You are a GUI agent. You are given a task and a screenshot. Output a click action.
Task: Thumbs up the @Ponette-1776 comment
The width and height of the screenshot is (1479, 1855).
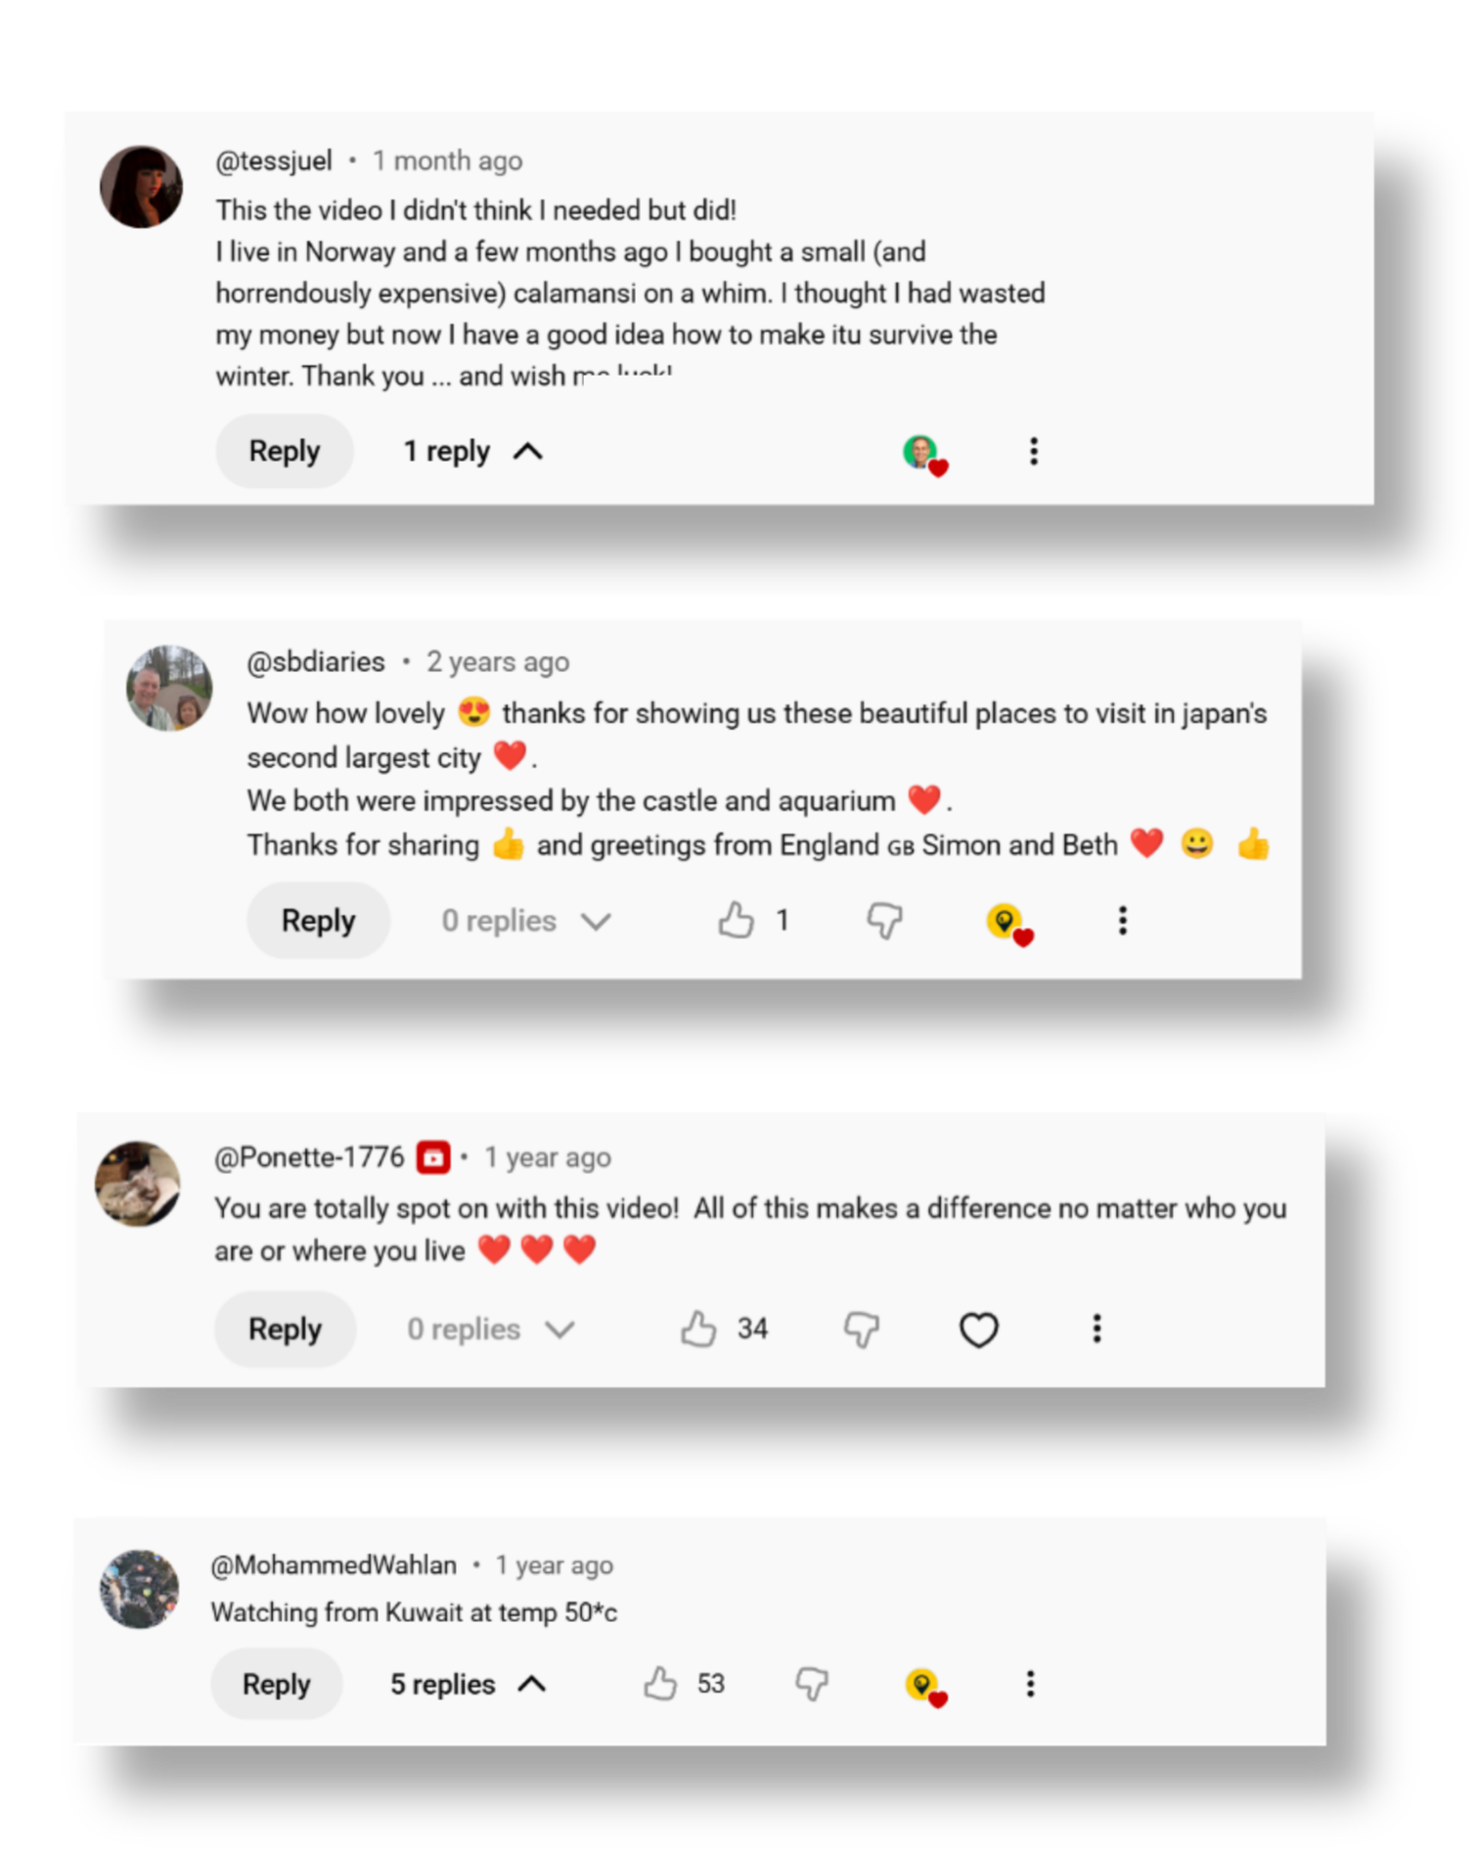698,1329
